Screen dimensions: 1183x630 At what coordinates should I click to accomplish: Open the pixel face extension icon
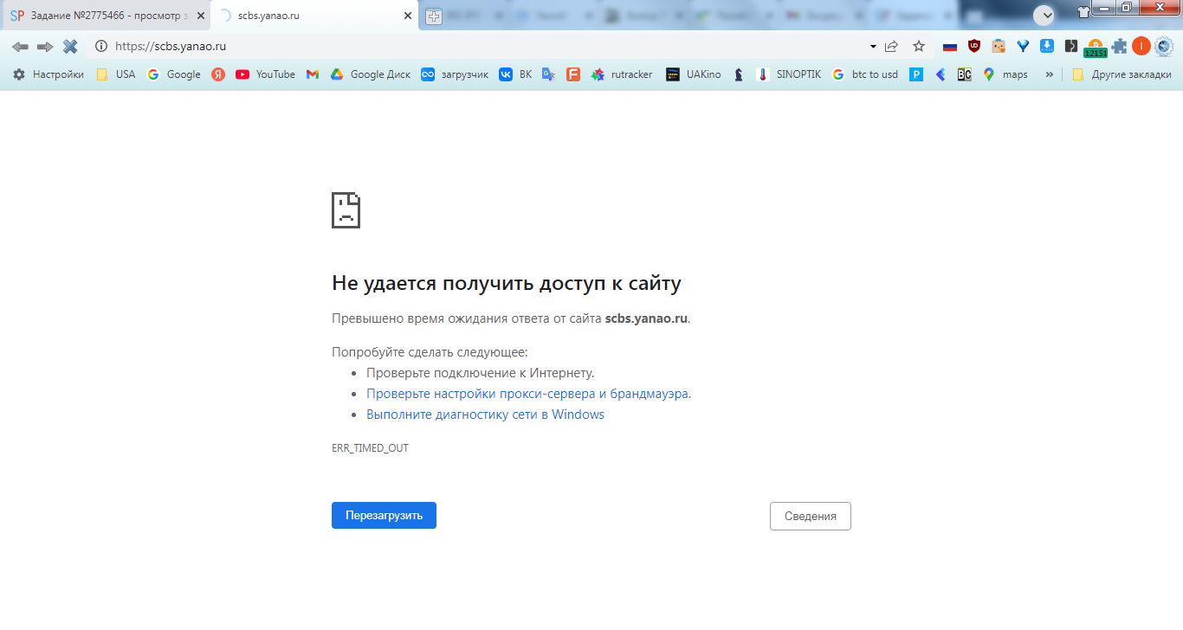pos(999,47)
